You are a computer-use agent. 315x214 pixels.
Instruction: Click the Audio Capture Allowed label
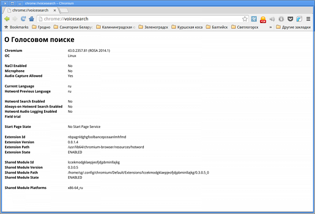point(24,76)
